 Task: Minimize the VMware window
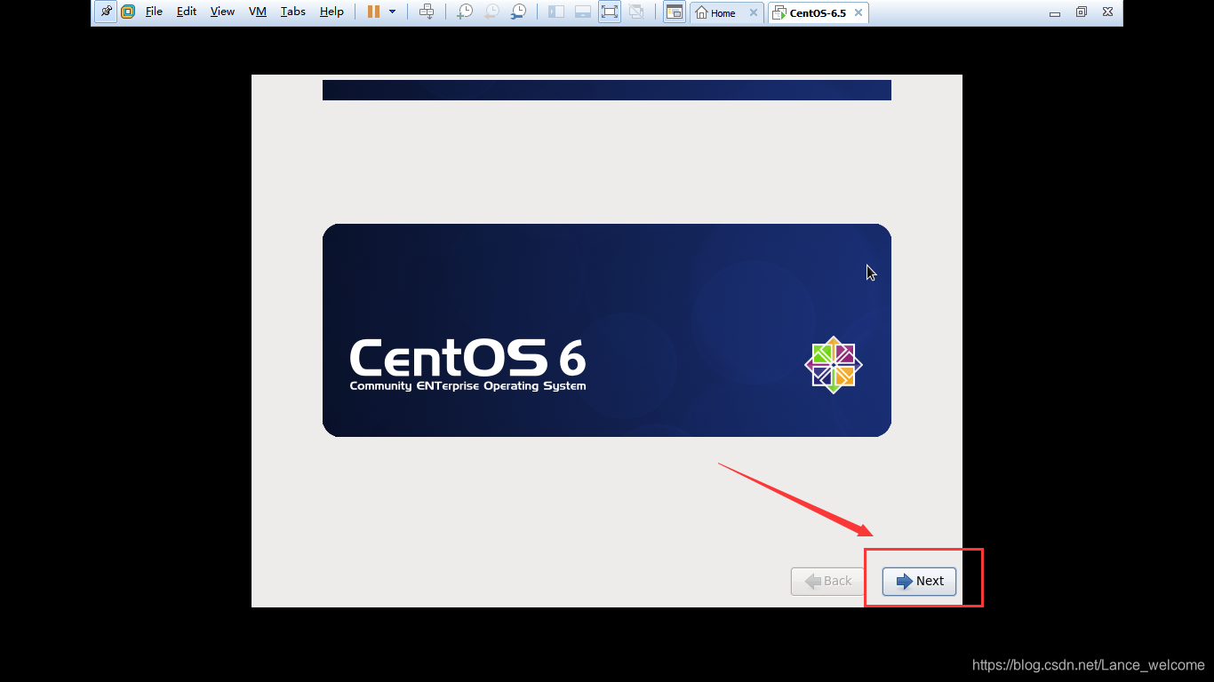coord(1055,12)
